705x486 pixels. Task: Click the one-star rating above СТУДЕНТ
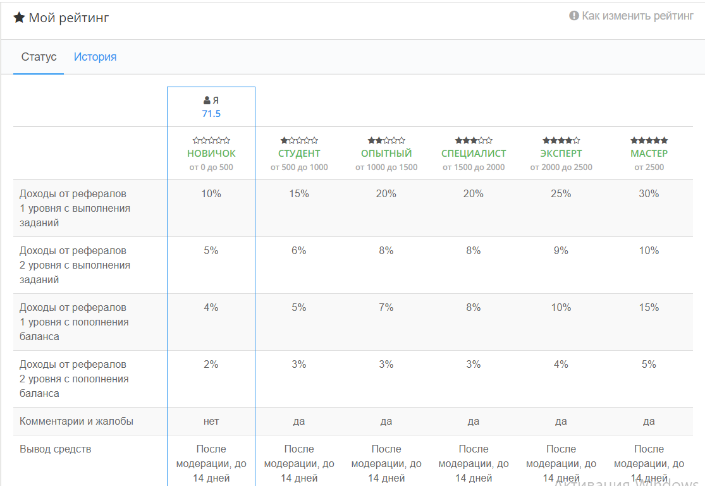coord(299,140)
